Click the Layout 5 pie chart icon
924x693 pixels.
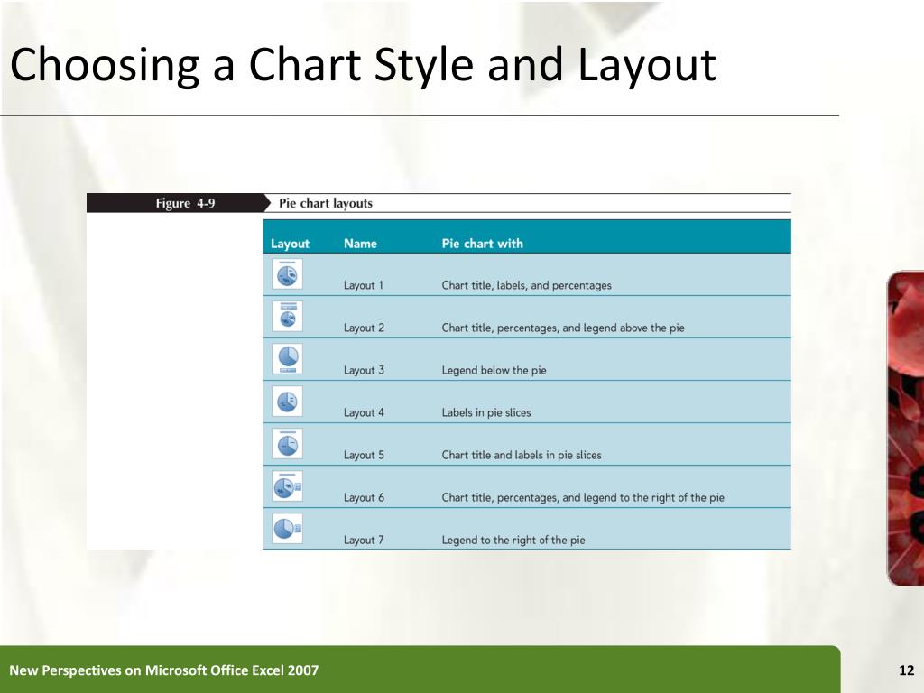(288, 444)
